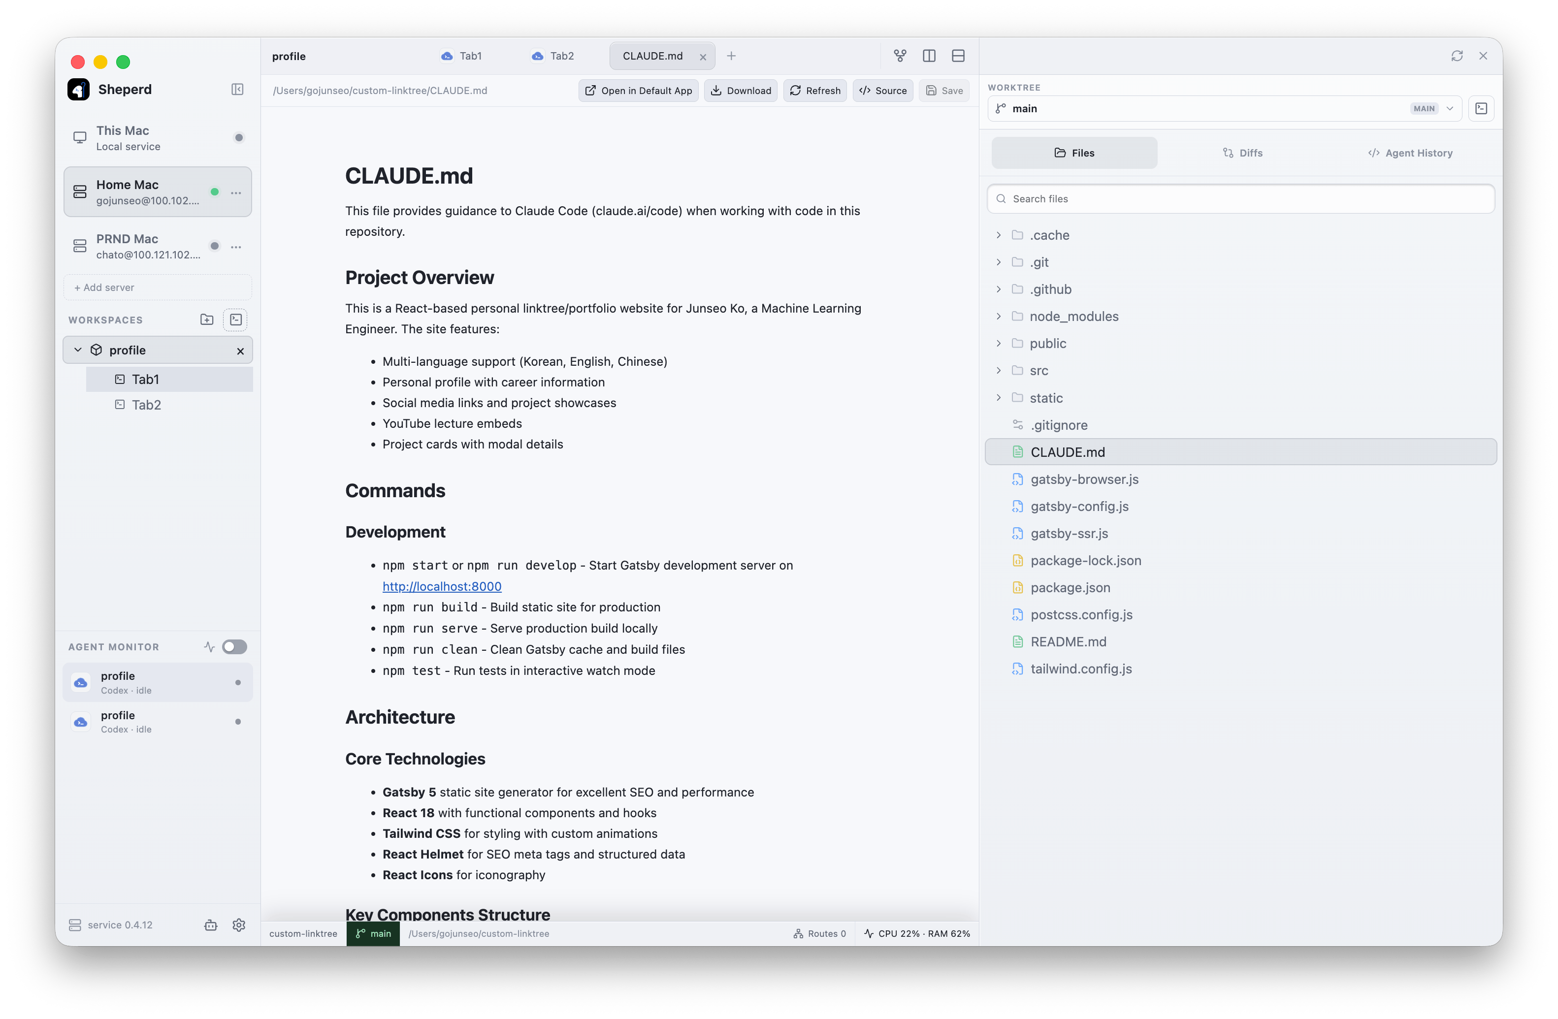This screenshot has height=1019, width=1558.
Task: Expand the src folder
Action: [998, 370]
